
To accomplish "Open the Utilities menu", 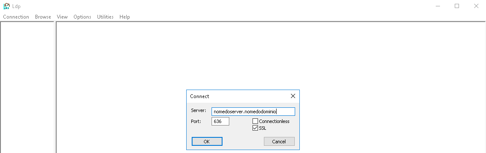I will click(x=106, y=17).
